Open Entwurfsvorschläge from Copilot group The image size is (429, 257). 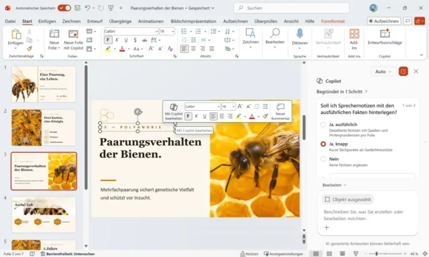point(385,37)
